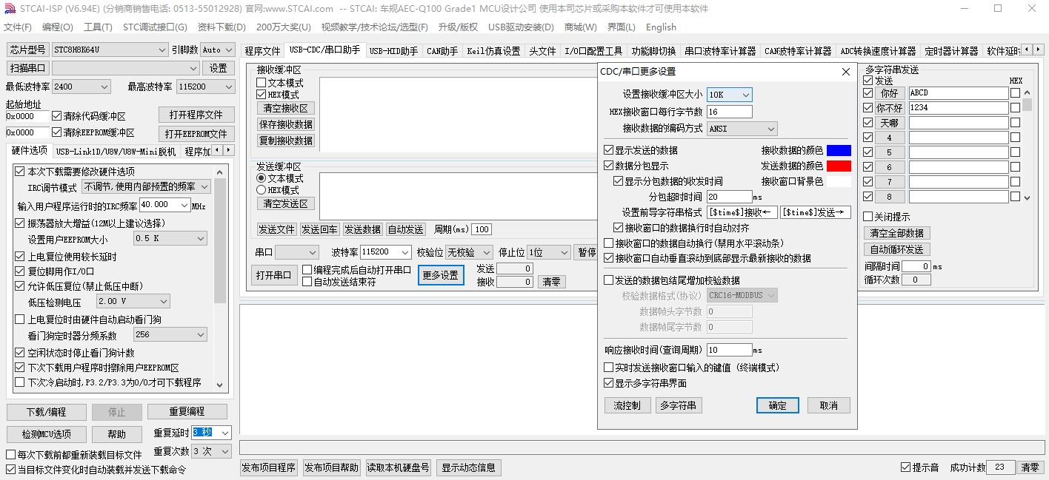Click hardware tabs left scroll arrow
Image resolution: width=1049 pixels, height=480 pixels.
218,151
